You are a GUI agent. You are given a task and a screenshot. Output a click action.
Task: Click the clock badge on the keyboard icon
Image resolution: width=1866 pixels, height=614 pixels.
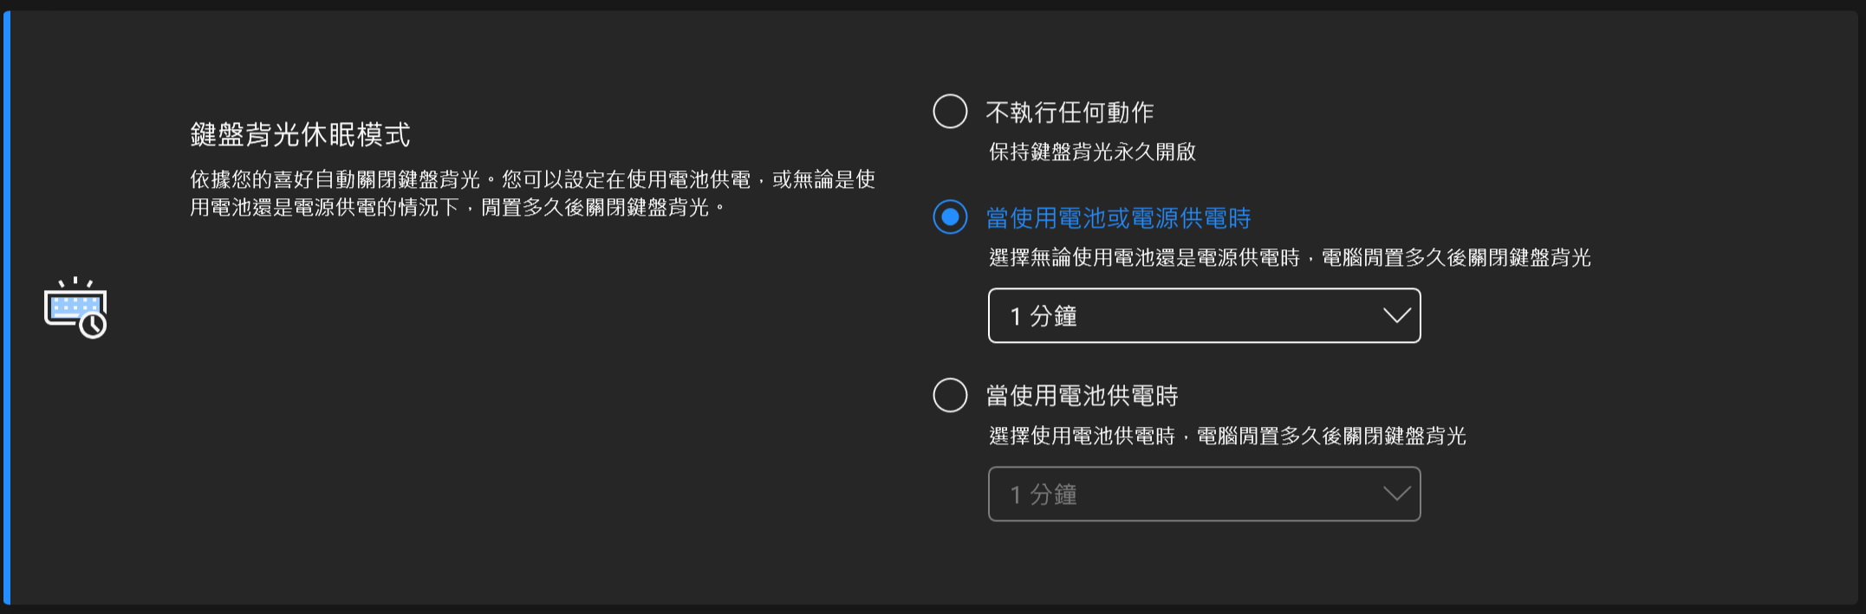point(93,325)
